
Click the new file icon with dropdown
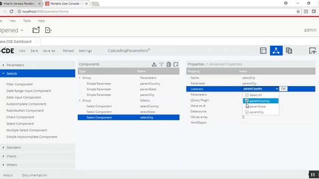pyautogui.click(x=48, y=30)
